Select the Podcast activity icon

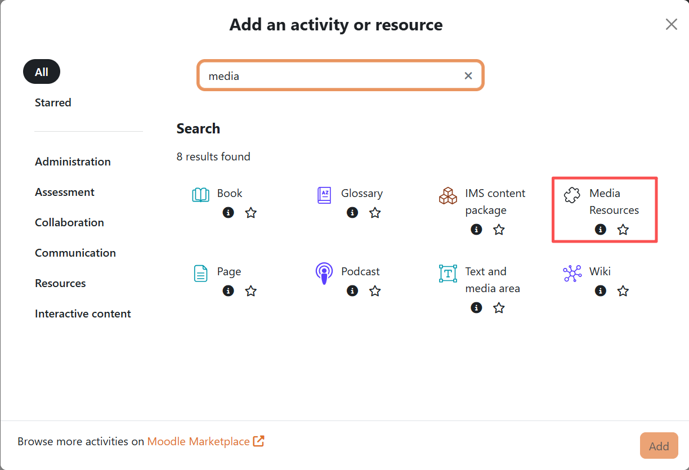tap(324, 274)
